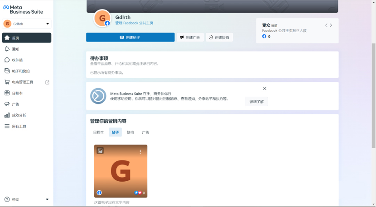This screenshot has height=207, width=376.
Task: Open 所有工具 hamburger menu icon
Action: coord(7,126)
